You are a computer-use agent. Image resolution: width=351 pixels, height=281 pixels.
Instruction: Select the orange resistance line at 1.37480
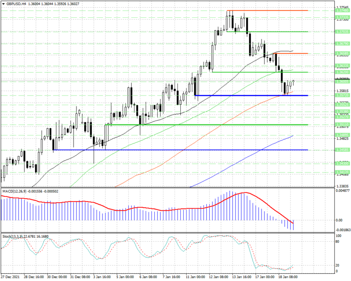coord(267,11)
